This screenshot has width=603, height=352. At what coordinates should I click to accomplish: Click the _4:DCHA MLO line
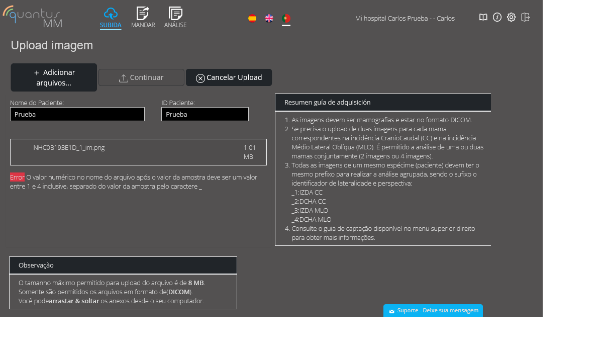point(311,219)
